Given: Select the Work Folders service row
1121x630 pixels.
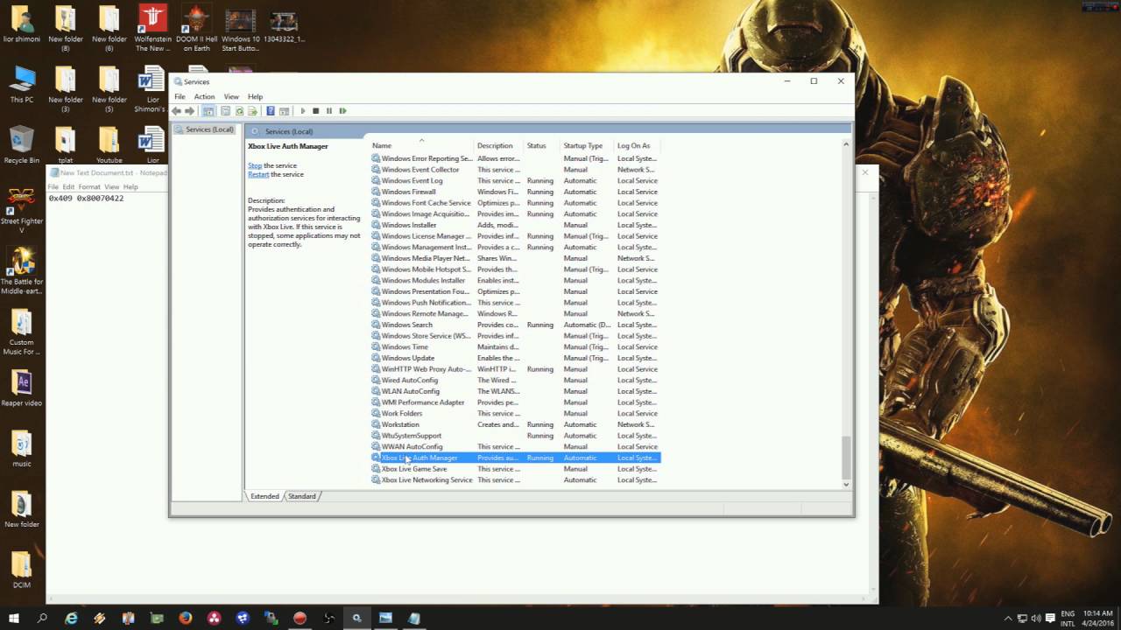Looking at the screenshot, I should (x=515, y=413).
